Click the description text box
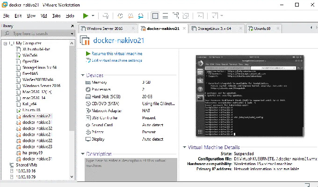 pyautogui.click(x=131, y=169)
